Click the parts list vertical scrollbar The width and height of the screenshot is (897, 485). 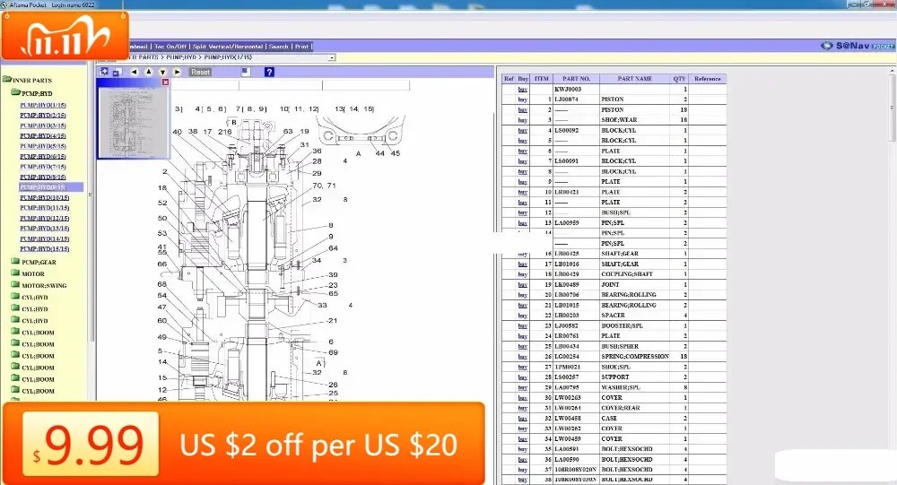[x=892, y=274]
